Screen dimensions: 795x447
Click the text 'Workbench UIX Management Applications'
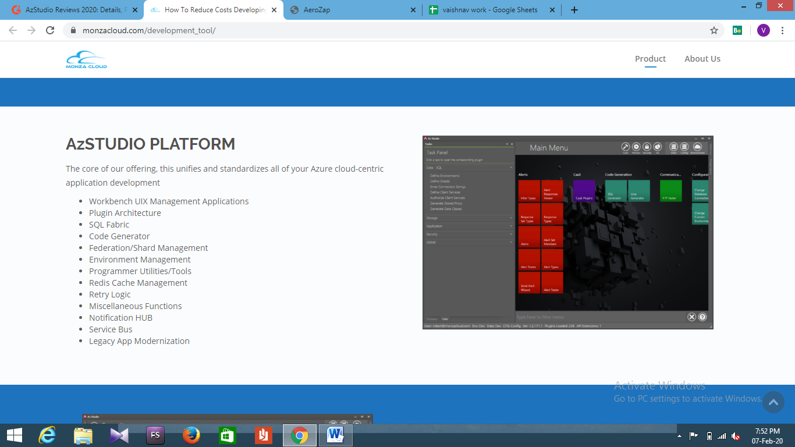(x=169, y=201)
